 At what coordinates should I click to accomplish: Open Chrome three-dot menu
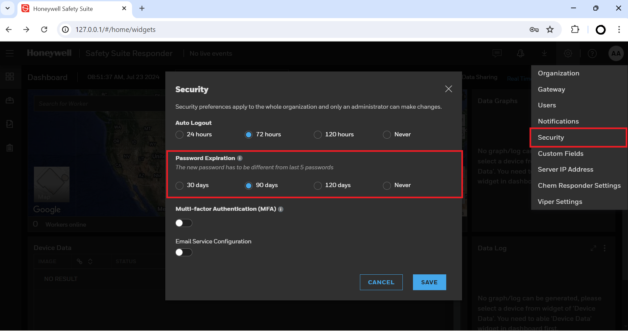point(619,30)
